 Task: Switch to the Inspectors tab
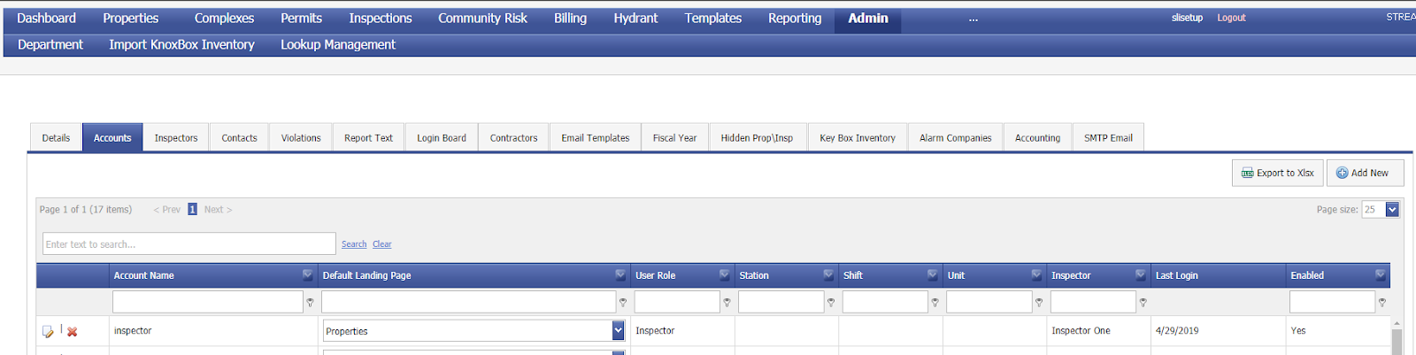pos(176,138)
